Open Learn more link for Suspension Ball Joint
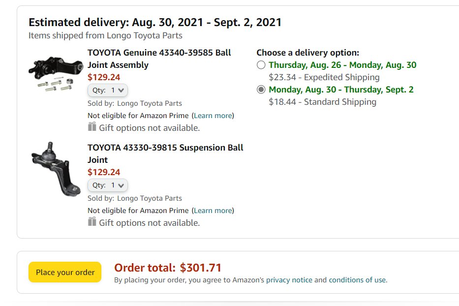This screenshot has width=459, height=306. [x=213, y=211]
